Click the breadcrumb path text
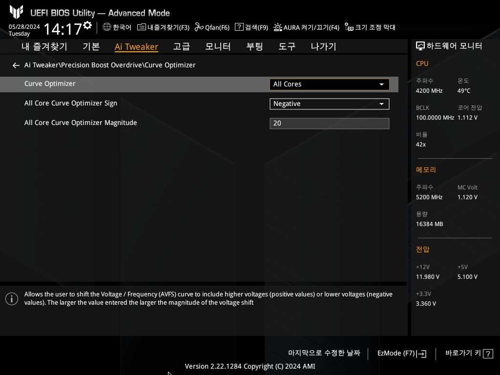 click(x=110, y=65)
